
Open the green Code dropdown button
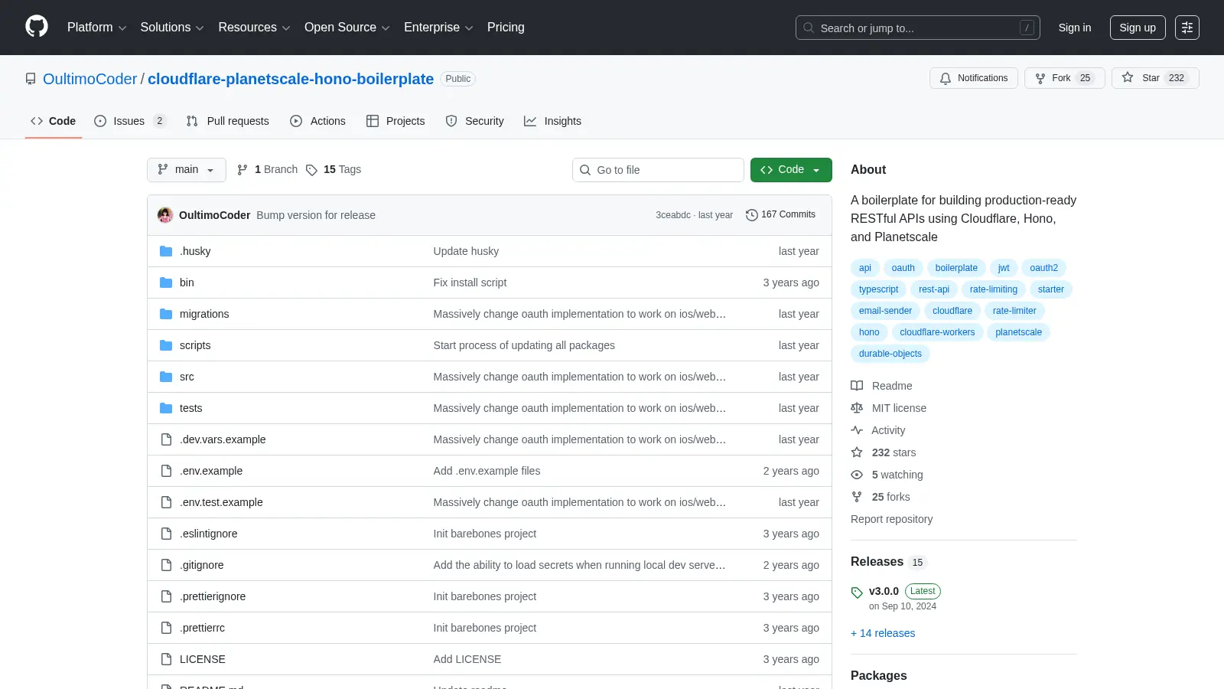(x=791, y=170)
